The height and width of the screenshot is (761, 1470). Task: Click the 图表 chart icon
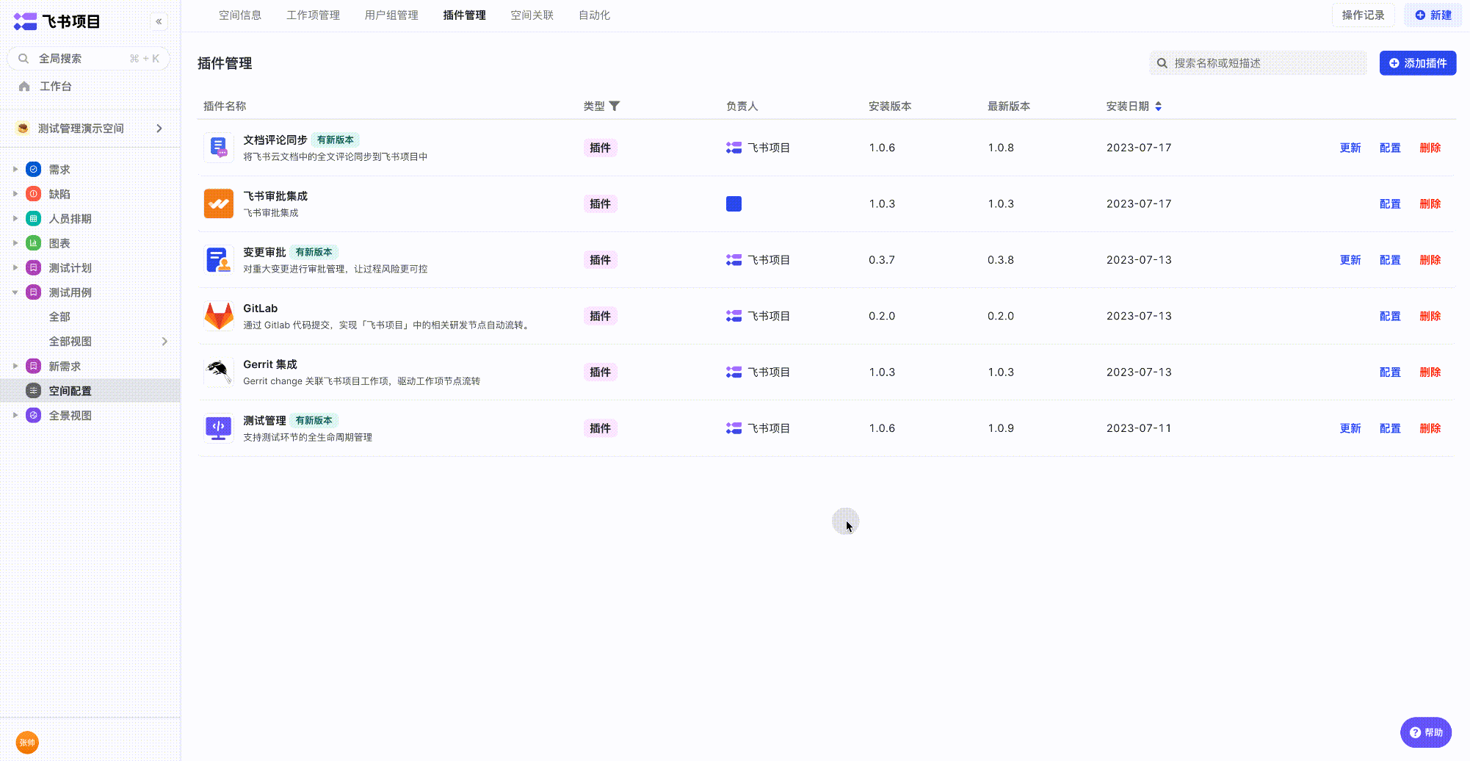tap(33, 243)
